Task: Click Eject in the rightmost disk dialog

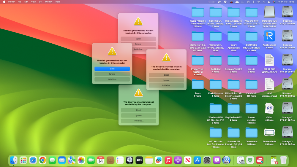Action: click(x=166, y=75)
